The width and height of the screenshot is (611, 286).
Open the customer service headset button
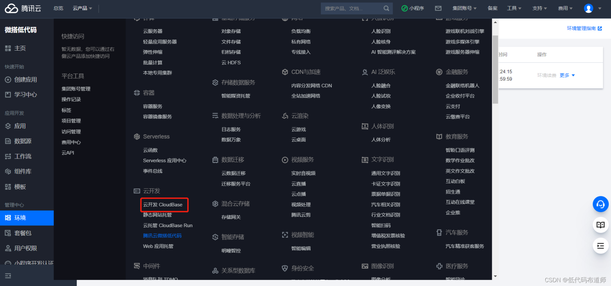pyautogui.click(x=600, y=204)
